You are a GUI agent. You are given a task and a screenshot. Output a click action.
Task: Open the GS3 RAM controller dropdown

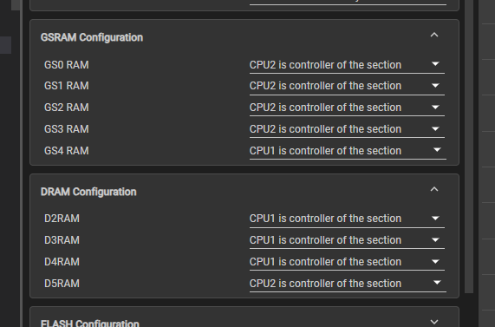click(x=347, y=129)
